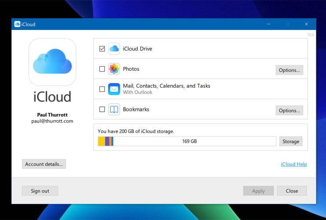Sign out of iCloud

point(40,191)
